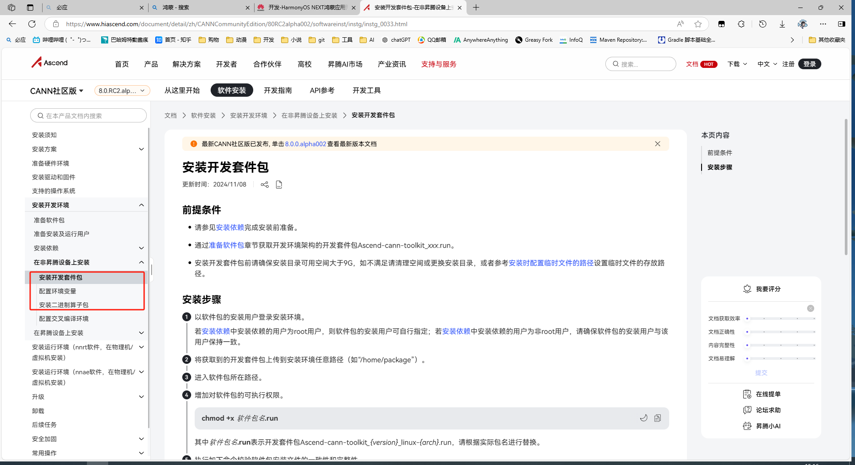Click chatGPT bookmark
855x465 pixels.
click(x=396, y=40)
